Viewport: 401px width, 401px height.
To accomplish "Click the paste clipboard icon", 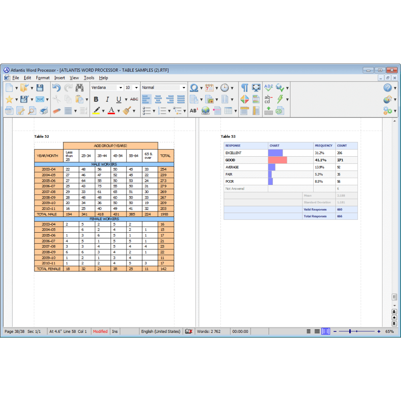I will click(x=79, y=99).
